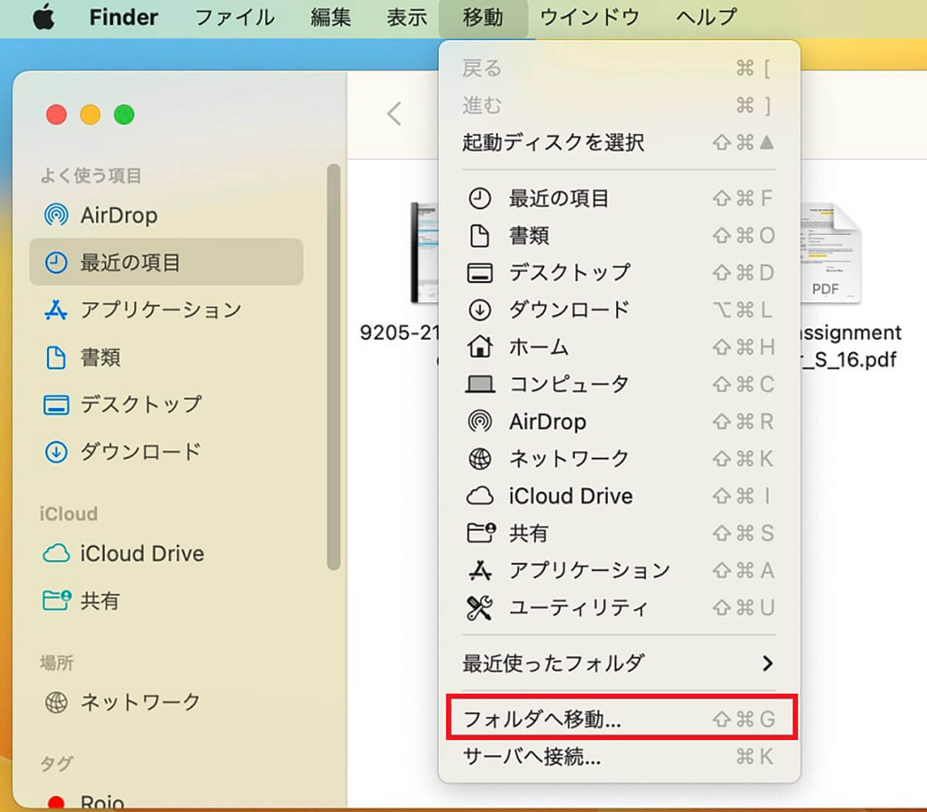The height and width of the screenshot is (812, 927).
Task: Click cloud icon of iCloud Drive in menu
Action: (x=480, y=495)
